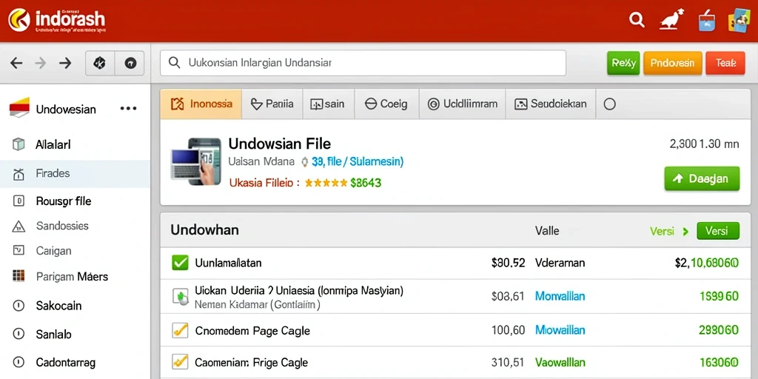
Task: Toggle the green Uunlamaliatan checkbox
Action: pyautogui.click(x=180, y=263)
